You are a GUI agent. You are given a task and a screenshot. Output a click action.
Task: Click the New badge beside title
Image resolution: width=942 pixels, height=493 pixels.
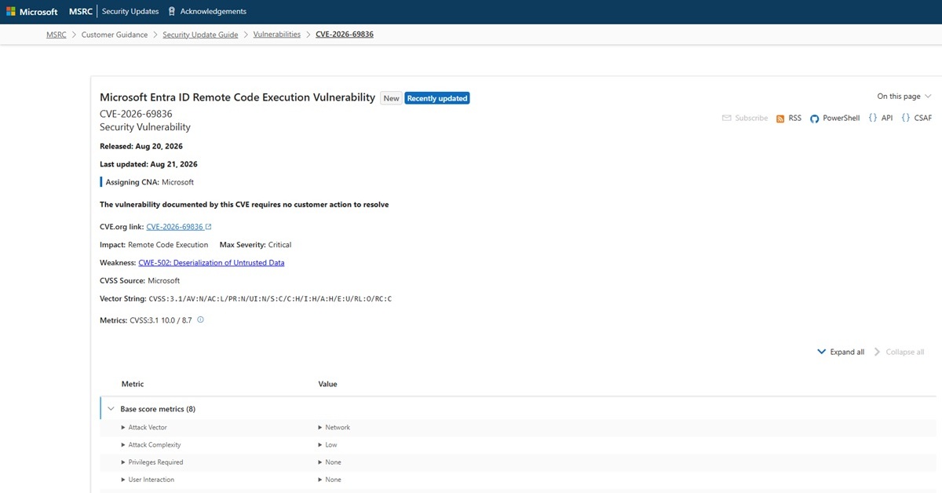pyautogui.click(x=391, y=98)
